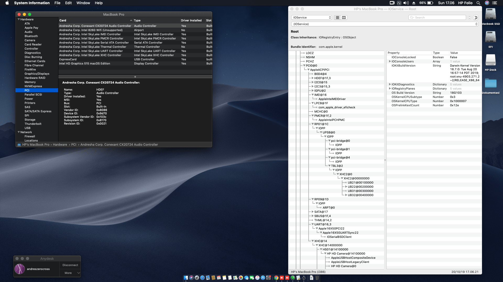Click the Siri menu bar icon
This screenshot has width=503, height=282.
(487, 3)
